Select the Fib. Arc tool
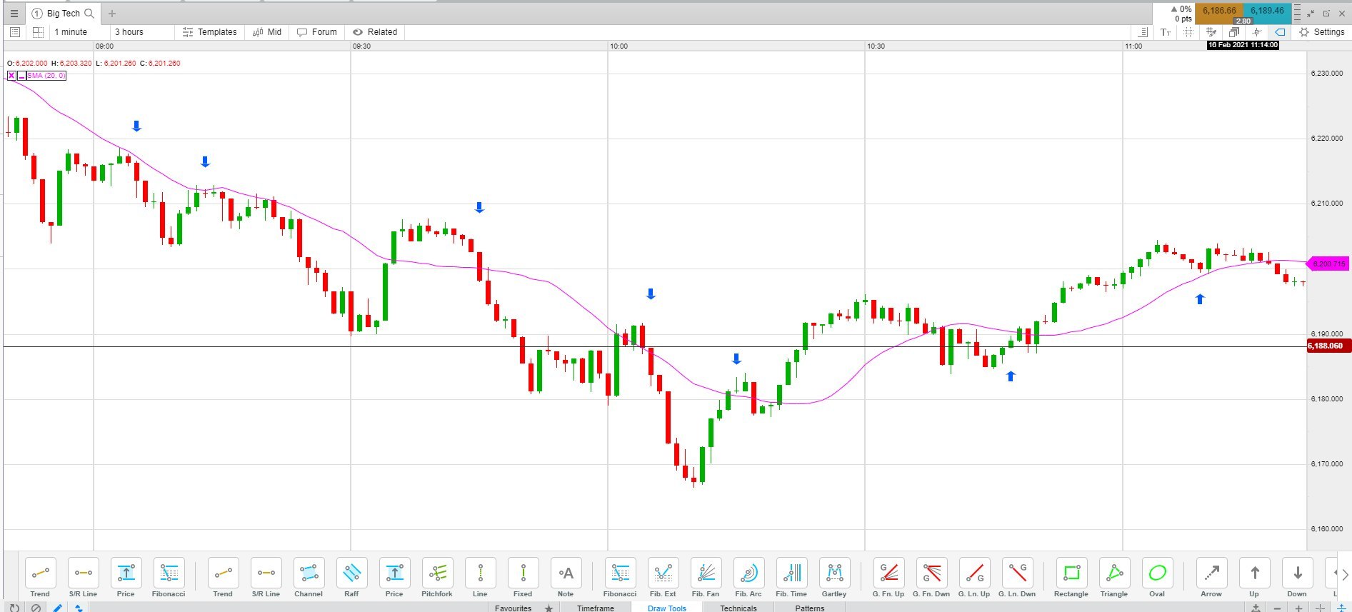Screen dimensions: 1352x612 pos(748,577)
